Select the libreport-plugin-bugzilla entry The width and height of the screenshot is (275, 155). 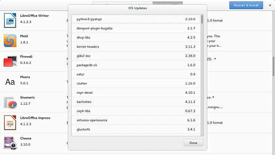[136, 28]
